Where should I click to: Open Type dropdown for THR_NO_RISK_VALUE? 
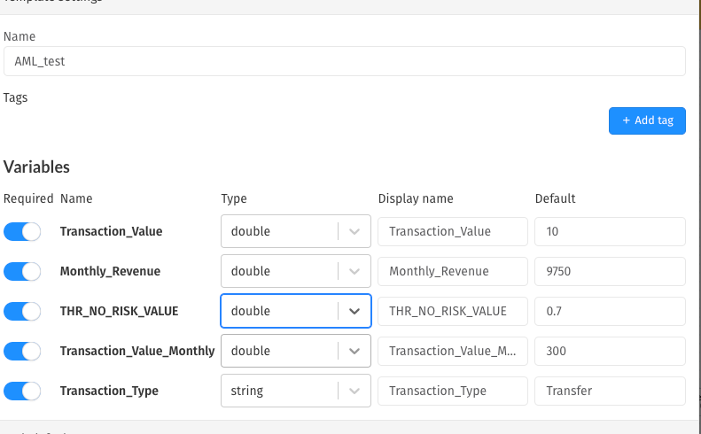coord(295,311)
